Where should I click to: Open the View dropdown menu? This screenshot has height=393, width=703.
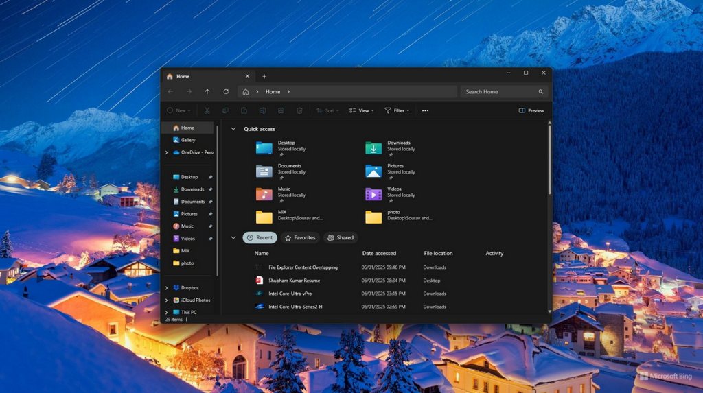361,110
